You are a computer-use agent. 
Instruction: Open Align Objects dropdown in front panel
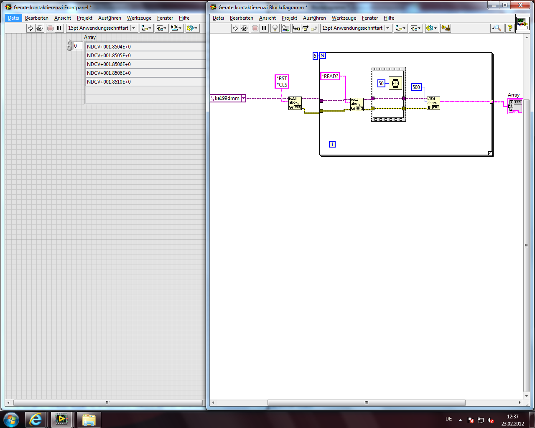(x=147, y=28)
